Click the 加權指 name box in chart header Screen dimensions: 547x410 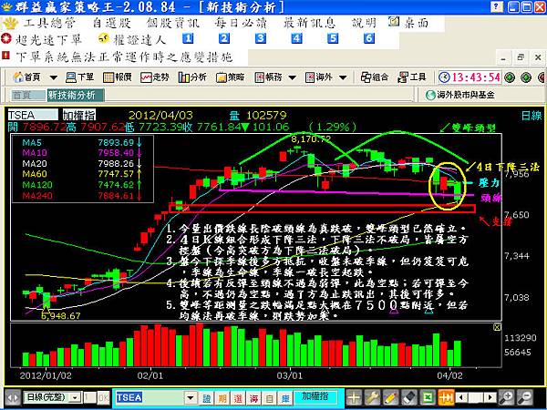click(78, 115)
